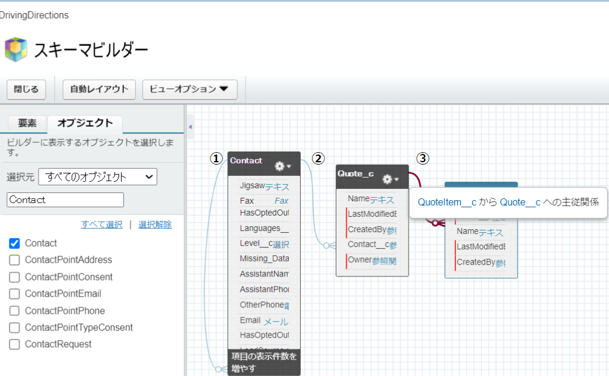This screenshot has height=376, width=609.
Task: Open the ビューオプション dropdown
Action: point(189,89)
